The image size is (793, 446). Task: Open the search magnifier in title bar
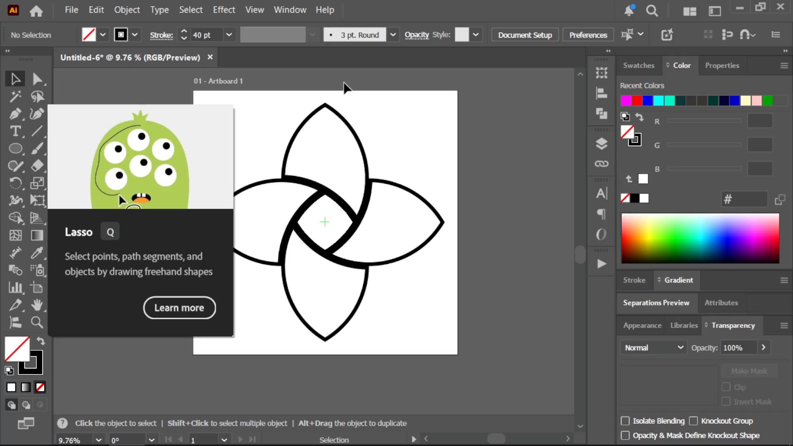coord(652,11)
